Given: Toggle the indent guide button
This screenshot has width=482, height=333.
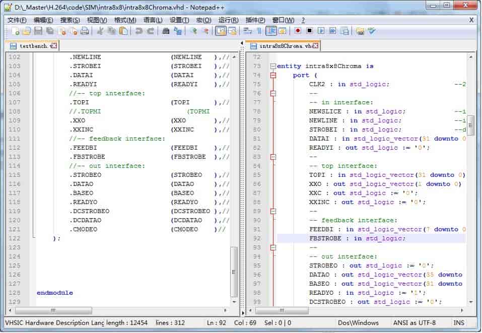Looking at the screenshot, I should [271, 31].
